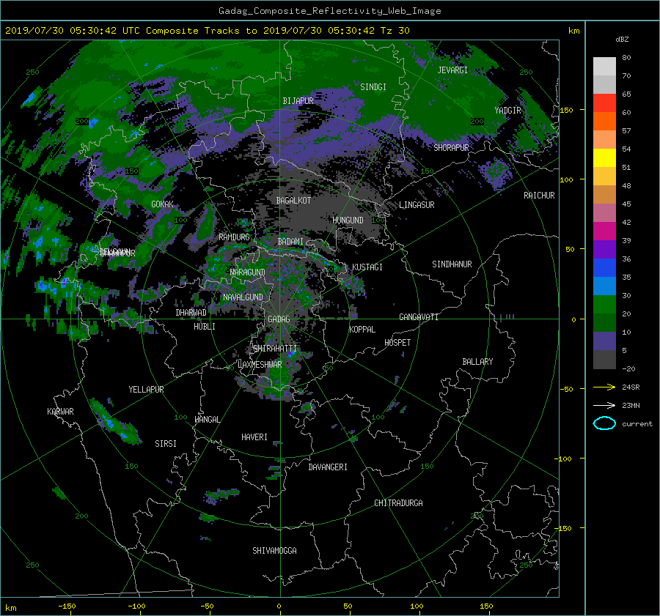The height and width of the screenshot is (616, 660).
Task: Click the KUSTAGI city label
Action: coord(367,267)
